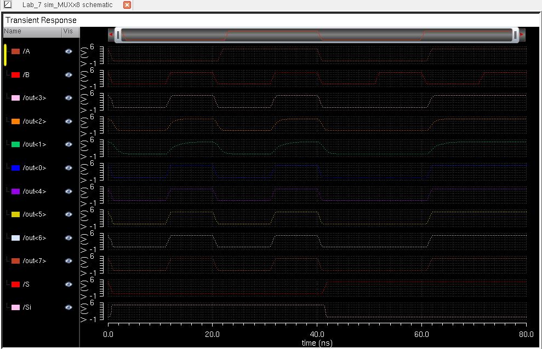Select the /out<6> signal name

point(34,238)
